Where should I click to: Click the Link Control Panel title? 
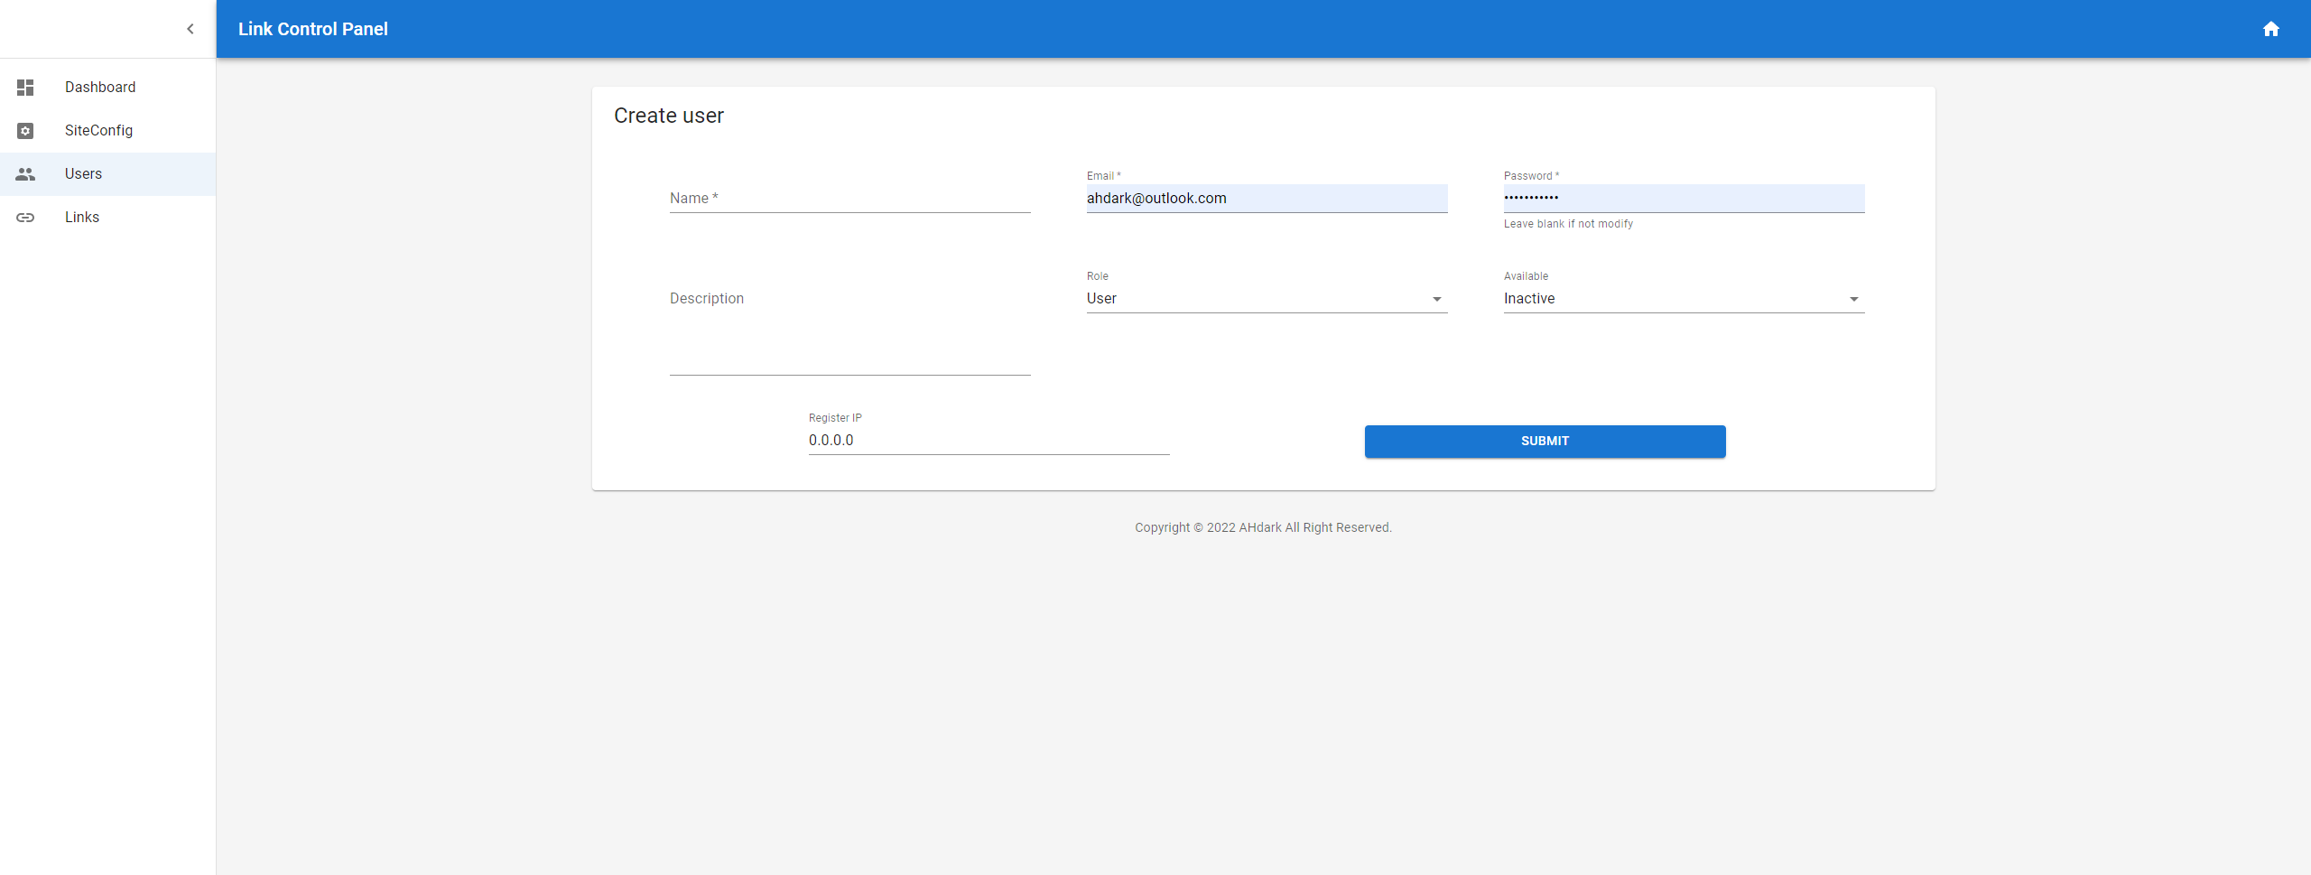point(313,29)
